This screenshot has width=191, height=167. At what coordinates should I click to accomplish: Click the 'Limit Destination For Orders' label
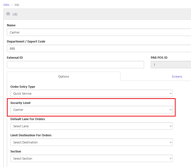(x=31, y=135)
